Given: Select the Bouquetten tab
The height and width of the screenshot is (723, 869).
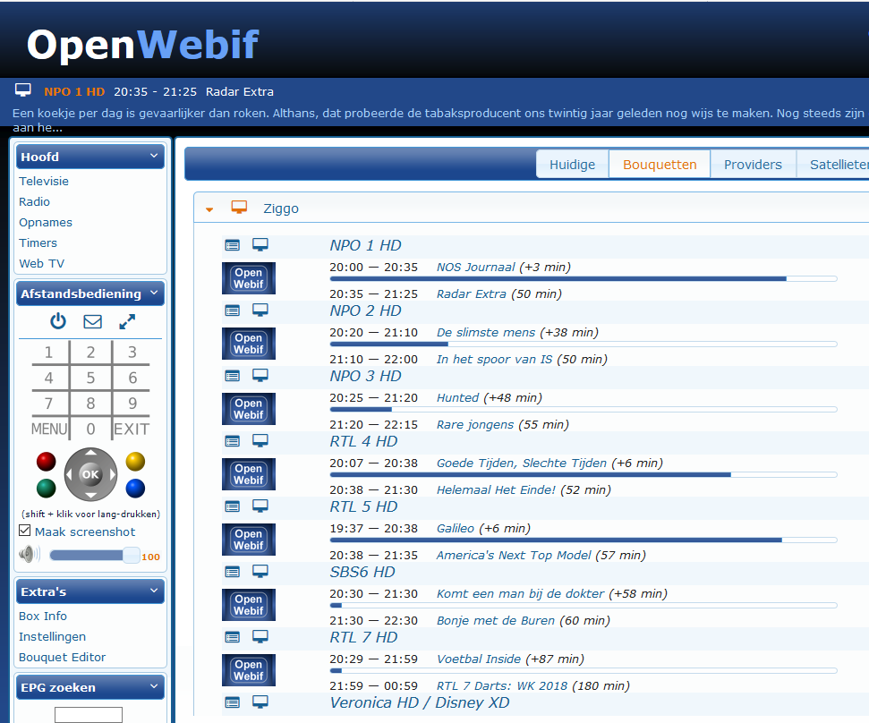Looking at the screenshot, I should pos(660,165).
